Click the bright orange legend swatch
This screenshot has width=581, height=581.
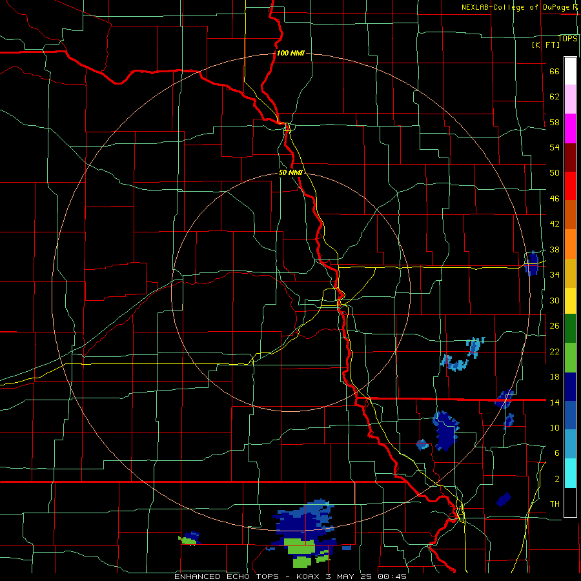[570, 244]
